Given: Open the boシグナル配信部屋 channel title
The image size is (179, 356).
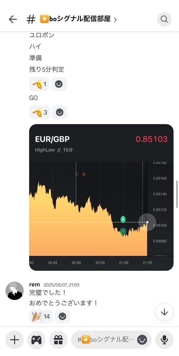Looking at the screenshot, I should [x=75, y=20].
